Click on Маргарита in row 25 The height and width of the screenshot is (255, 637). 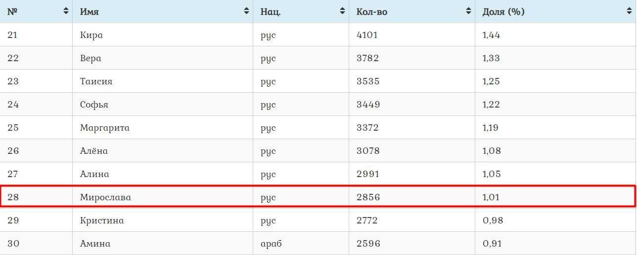pos(105,128)
